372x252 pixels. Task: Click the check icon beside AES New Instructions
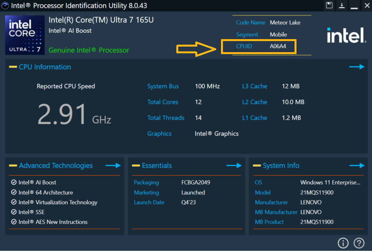(x=14, y=222)
